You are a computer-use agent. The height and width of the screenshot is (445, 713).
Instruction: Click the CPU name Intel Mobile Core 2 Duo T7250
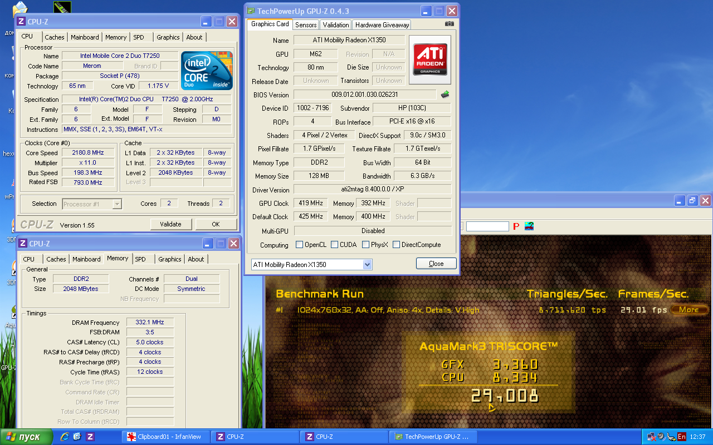(120, 56)
